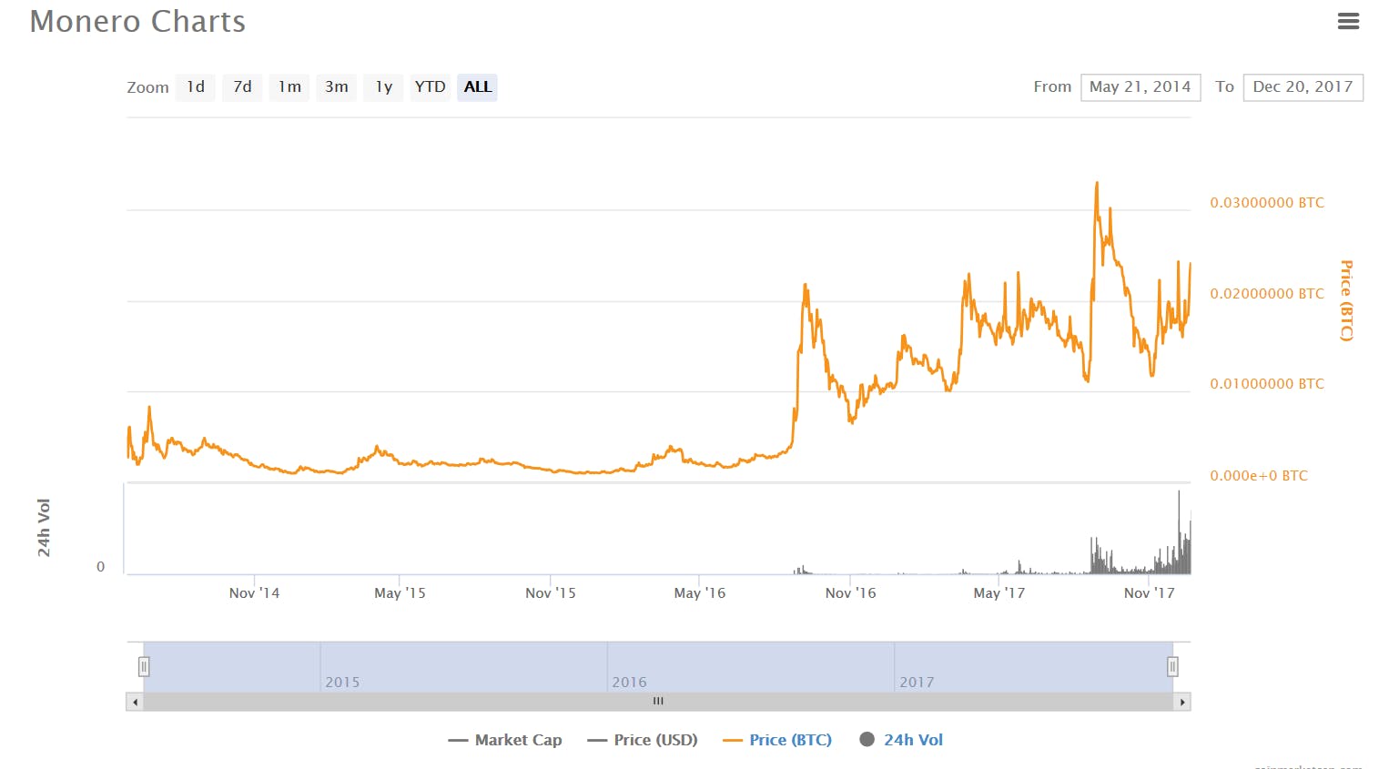Click the ALL zoom button
This screenshot has height=769, width=1399.
pos(477,86)
